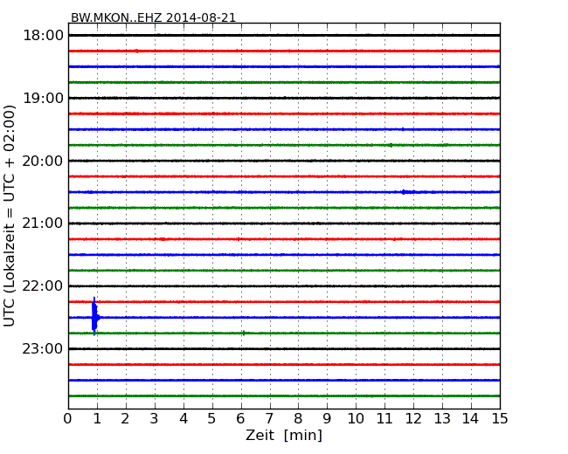Select green blip on the 22:45 trace
The height and width of the screenshot is (454, 568).
(x=244, y=333)
